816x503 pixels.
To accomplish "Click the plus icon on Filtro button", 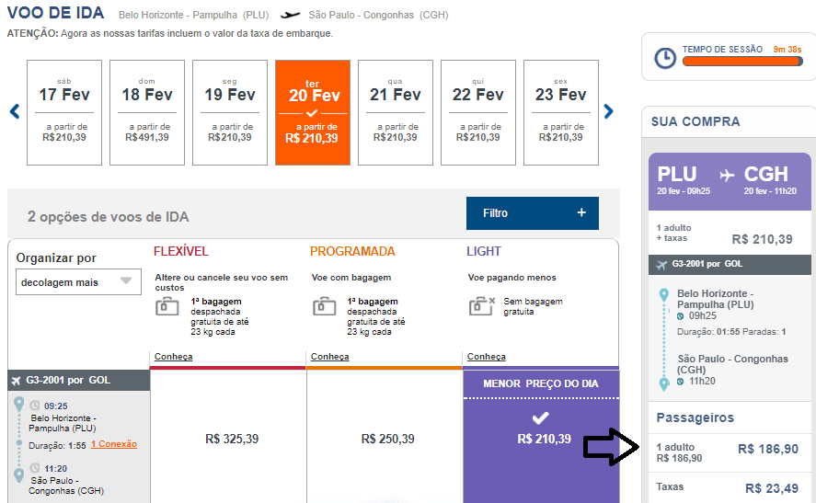I will (580, 212).
